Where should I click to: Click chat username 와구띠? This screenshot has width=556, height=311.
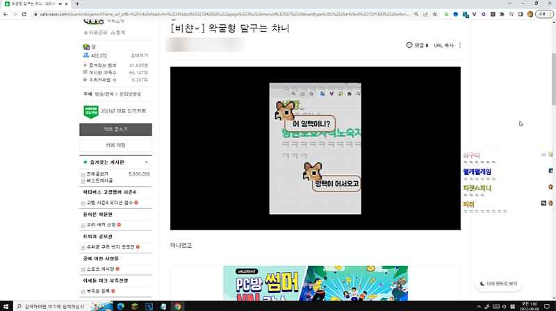coord(471,155)
